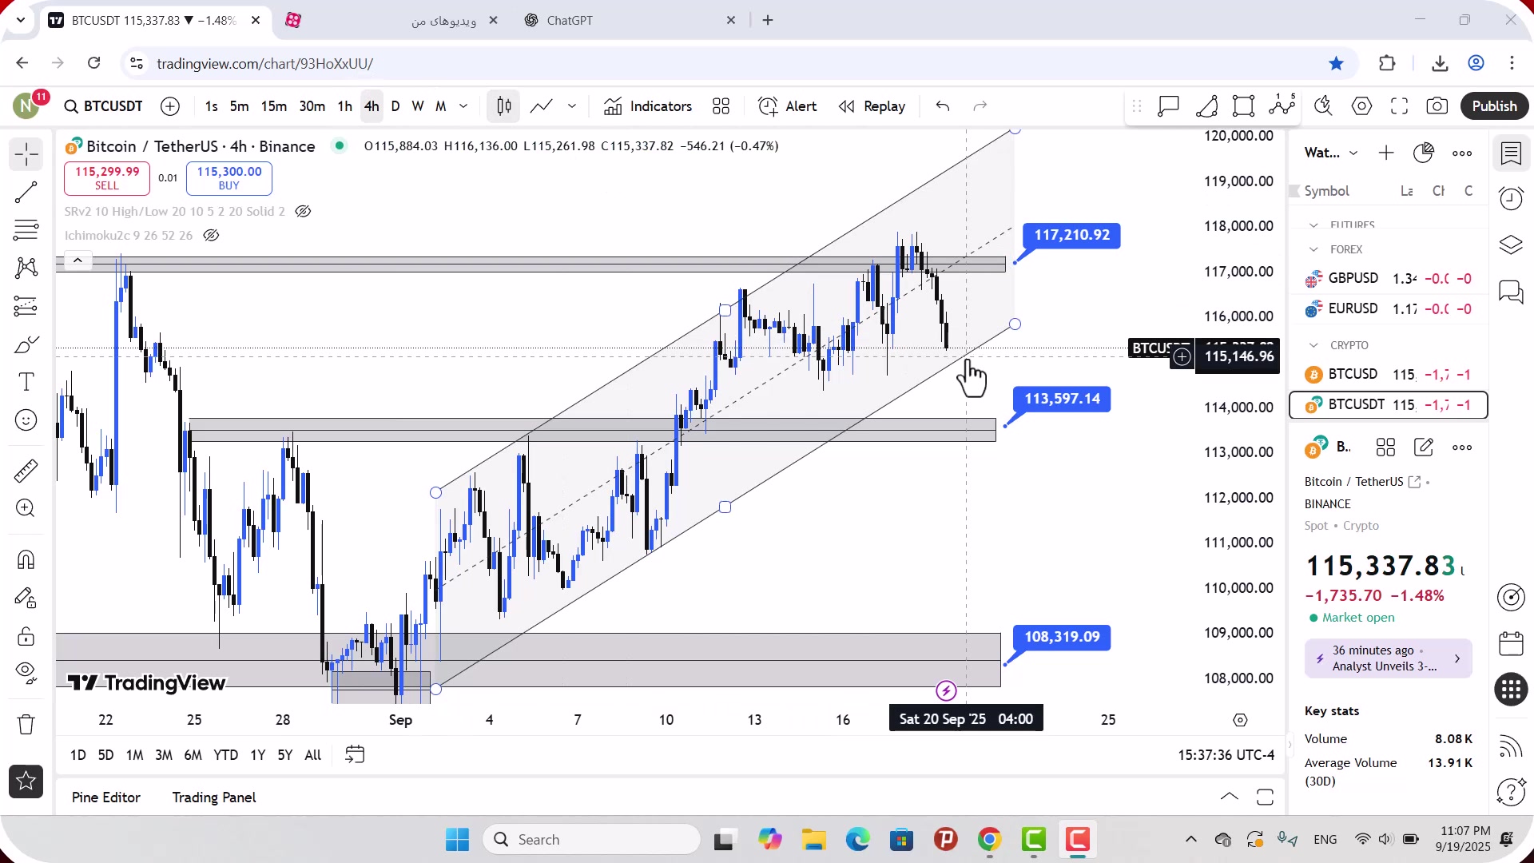The width and height of the screenshot is (1534, 863).
Task: Switch to the 15m timeframe
Action: [x=274, y=106]
